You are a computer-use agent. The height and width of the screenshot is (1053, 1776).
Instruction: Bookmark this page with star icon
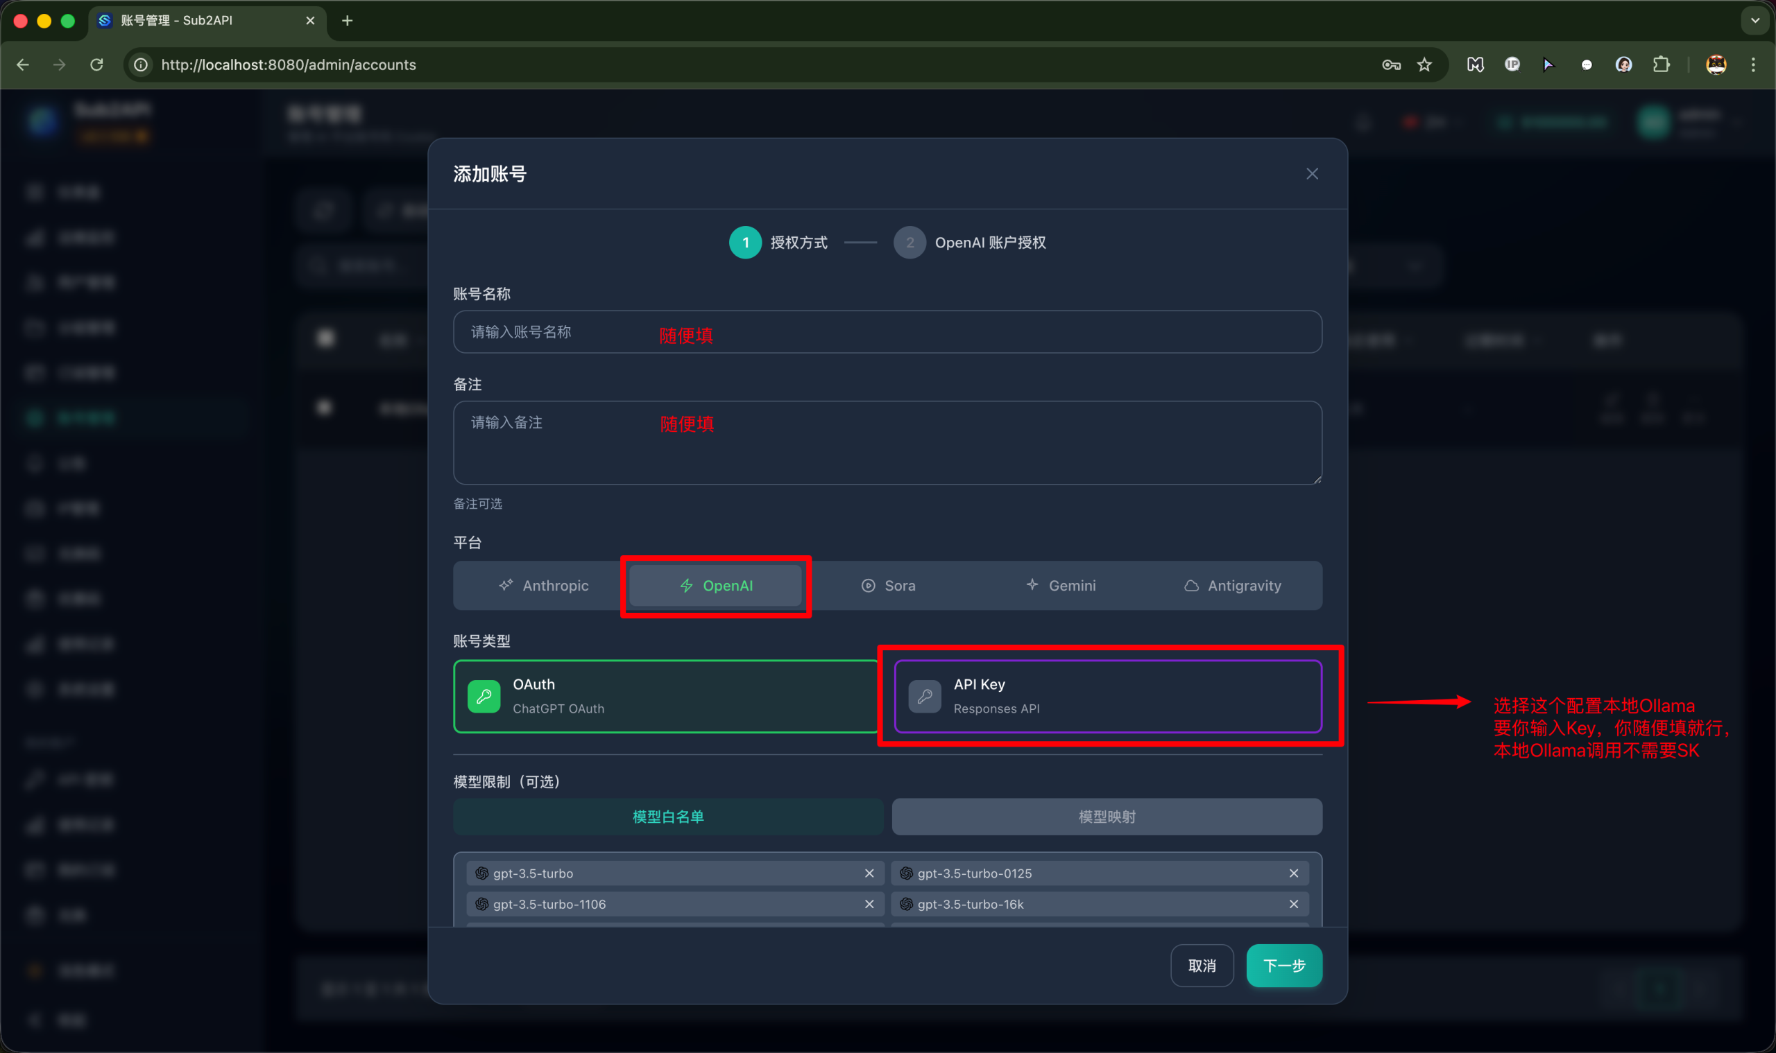point(1424,64)
